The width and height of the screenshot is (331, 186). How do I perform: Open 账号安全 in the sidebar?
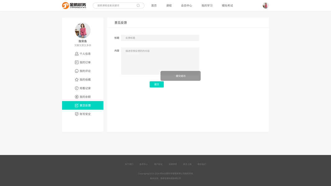(83, 114)
